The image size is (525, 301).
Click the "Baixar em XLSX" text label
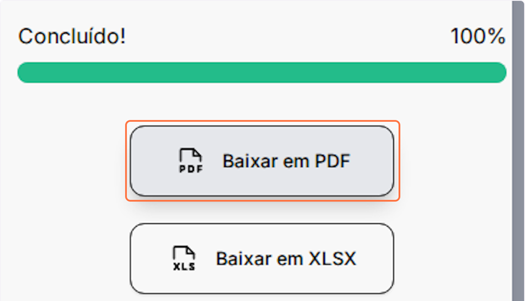286,258
